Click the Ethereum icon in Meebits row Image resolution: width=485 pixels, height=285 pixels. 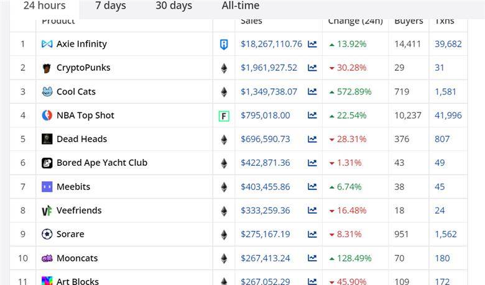[224, 187]
